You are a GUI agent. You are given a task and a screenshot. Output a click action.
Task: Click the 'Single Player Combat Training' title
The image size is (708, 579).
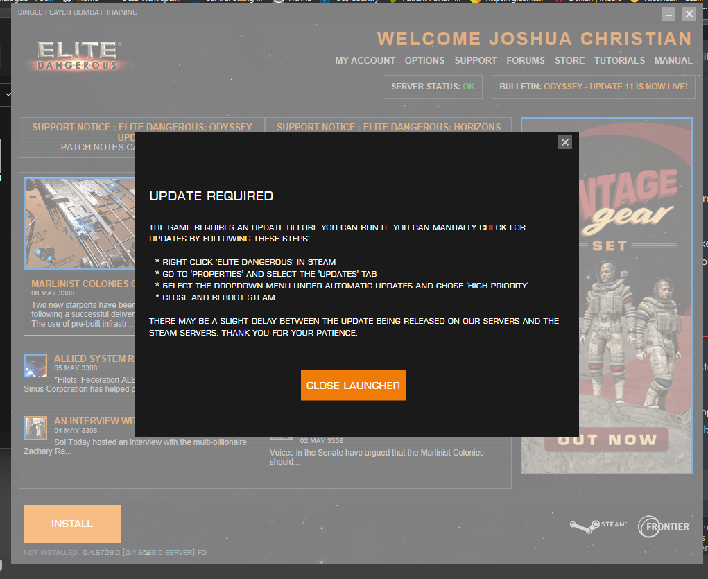78,12
